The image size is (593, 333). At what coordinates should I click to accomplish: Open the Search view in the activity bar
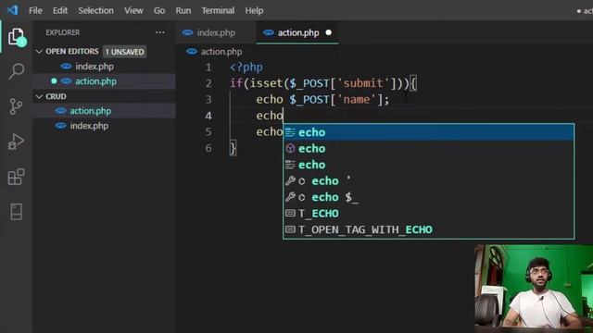click(x=17, y=71)
